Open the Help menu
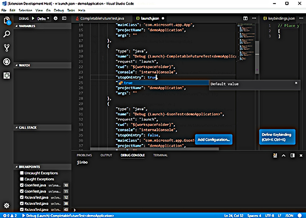This screenshot has height=218, width=306. tap(82, 10)
